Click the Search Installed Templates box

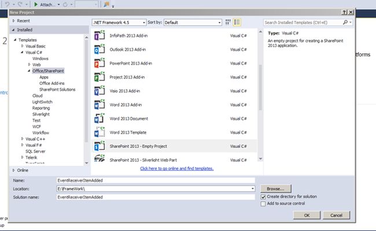click(x=303, y=23)
